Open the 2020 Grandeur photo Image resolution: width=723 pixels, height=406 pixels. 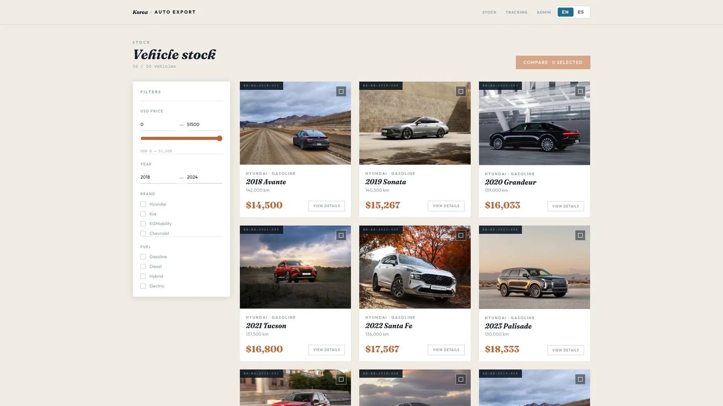tap(534, 123)
